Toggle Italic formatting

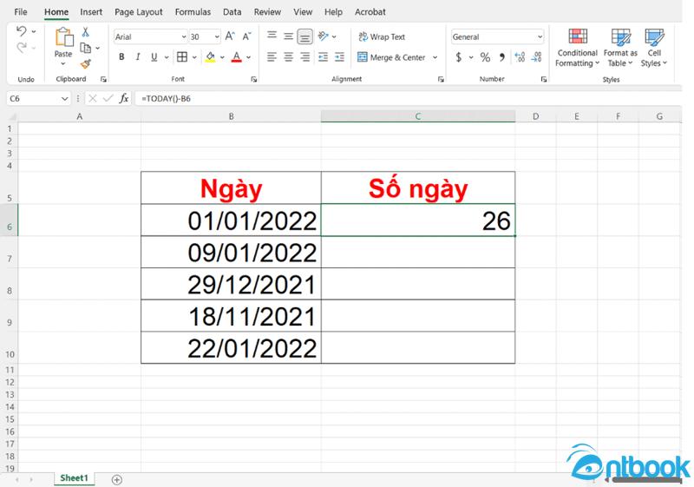138,57
